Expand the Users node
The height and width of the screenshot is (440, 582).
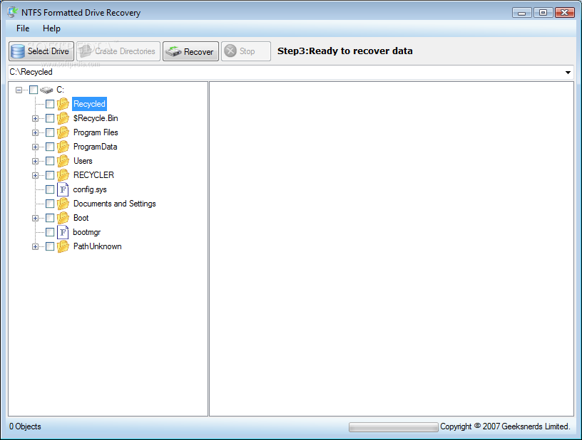(x=35, y=161)
